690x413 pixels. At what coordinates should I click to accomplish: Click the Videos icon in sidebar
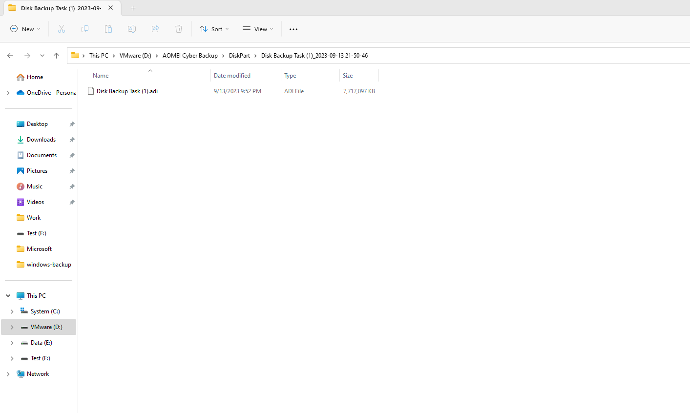[21, 202]
